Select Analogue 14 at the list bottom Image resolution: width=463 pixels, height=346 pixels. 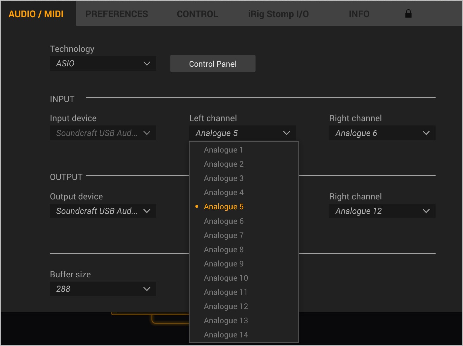pos(226,335)
